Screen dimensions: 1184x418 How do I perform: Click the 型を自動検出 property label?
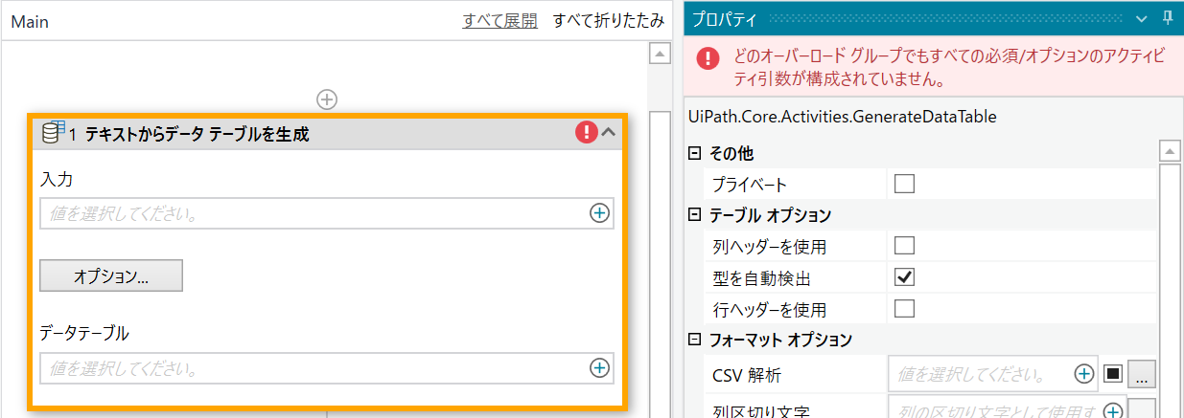pos(762,278)
